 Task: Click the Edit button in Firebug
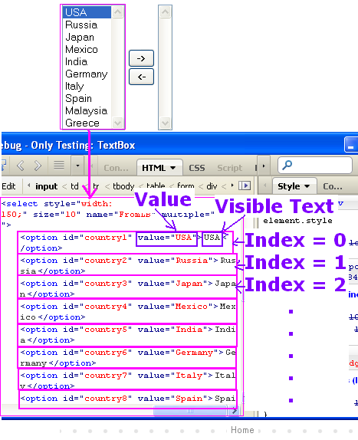pyautogui.click(x=8, y=186)
